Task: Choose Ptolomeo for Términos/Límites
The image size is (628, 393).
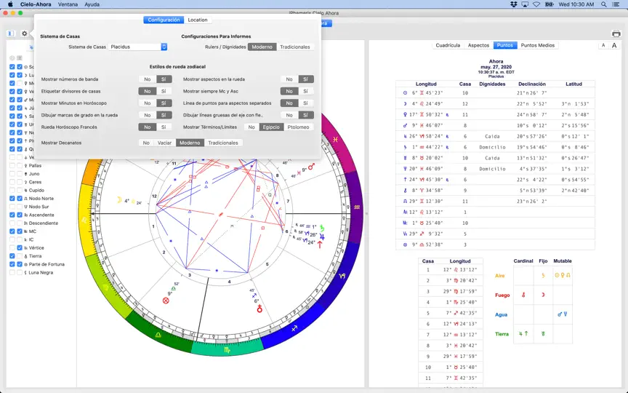Action: (x=299, y=127)
